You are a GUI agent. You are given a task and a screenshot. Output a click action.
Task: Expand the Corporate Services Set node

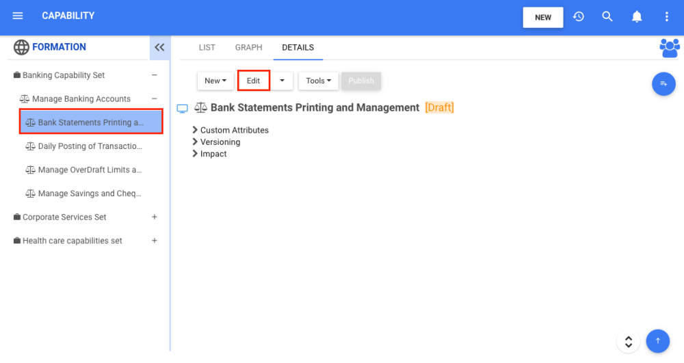155,217
